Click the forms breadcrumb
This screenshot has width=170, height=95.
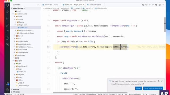click(x=57, y=8)
